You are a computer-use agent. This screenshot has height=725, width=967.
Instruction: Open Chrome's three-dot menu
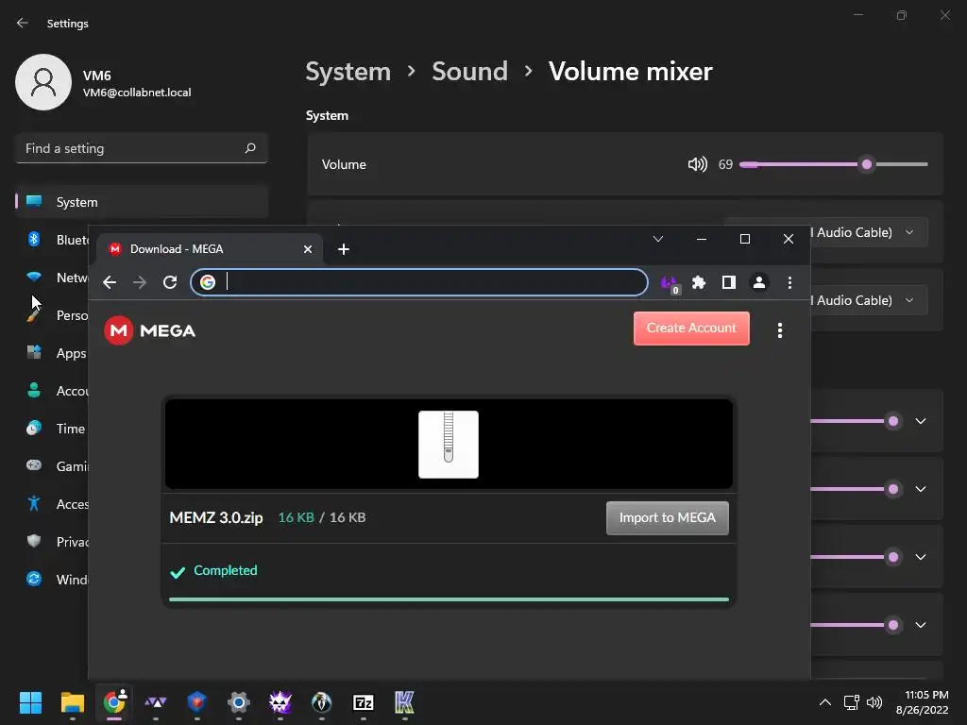[789, 282]
